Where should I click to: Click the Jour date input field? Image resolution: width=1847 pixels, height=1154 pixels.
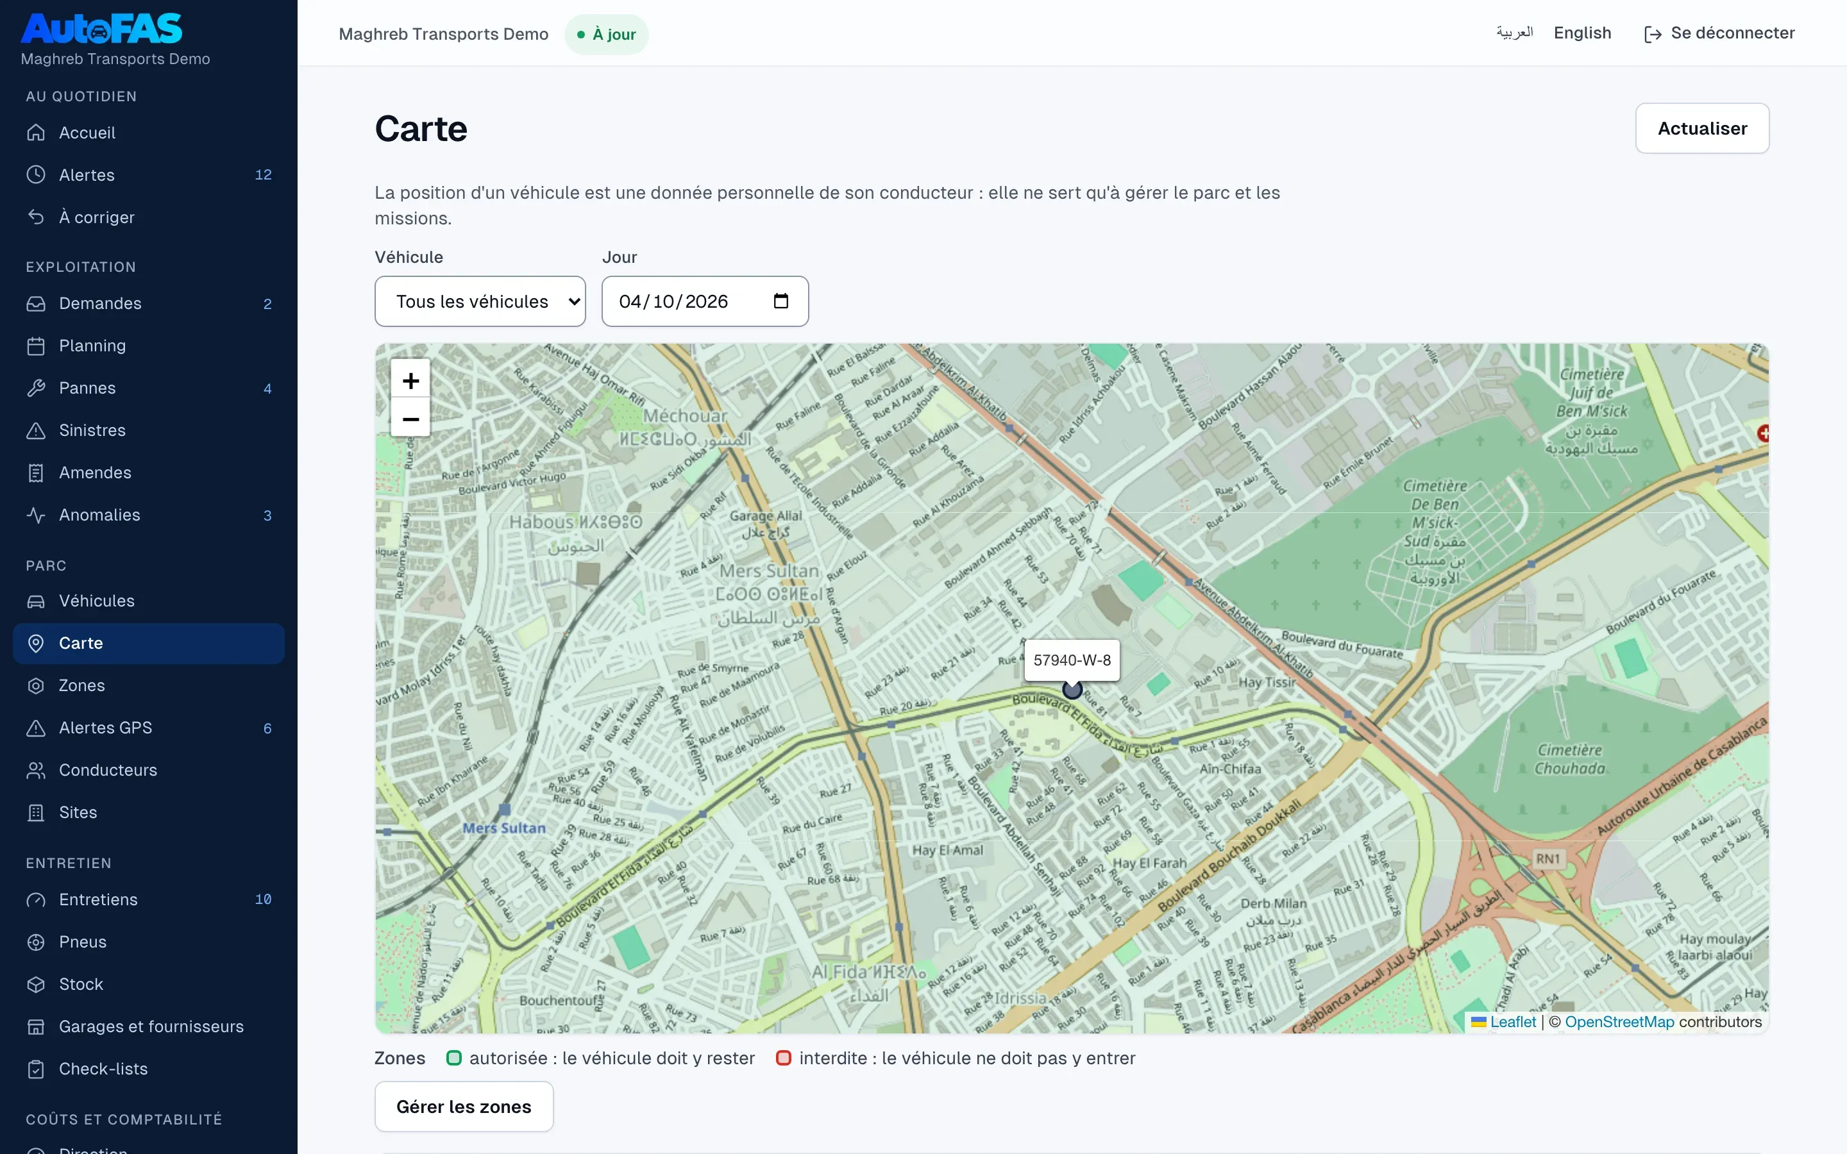coord(705,301)
